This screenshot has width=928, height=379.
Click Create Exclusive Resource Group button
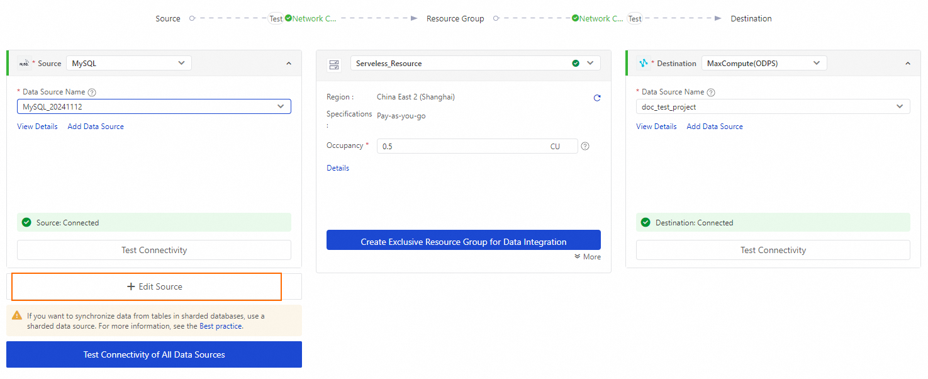coord(464,242)
